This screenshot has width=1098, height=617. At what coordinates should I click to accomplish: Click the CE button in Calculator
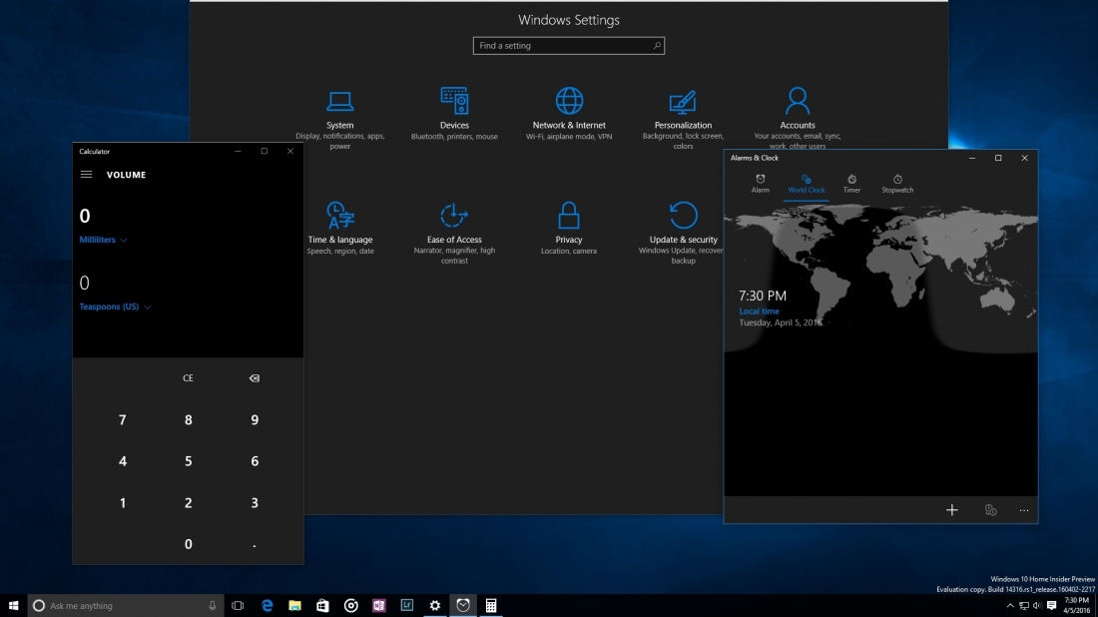click(188, 378)
